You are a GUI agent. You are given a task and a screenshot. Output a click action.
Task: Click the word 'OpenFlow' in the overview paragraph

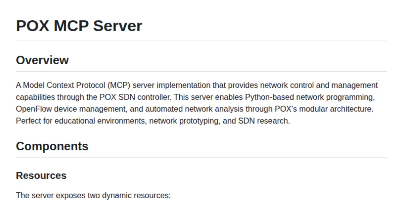[x=31, y=109]
